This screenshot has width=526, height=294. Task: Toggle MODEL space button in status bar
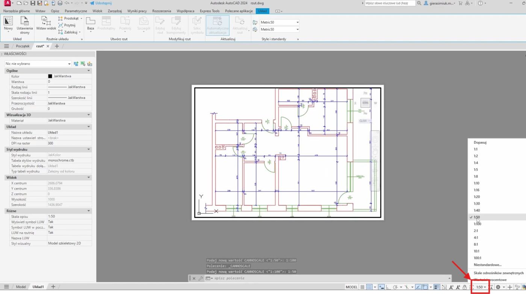[351, 287]
